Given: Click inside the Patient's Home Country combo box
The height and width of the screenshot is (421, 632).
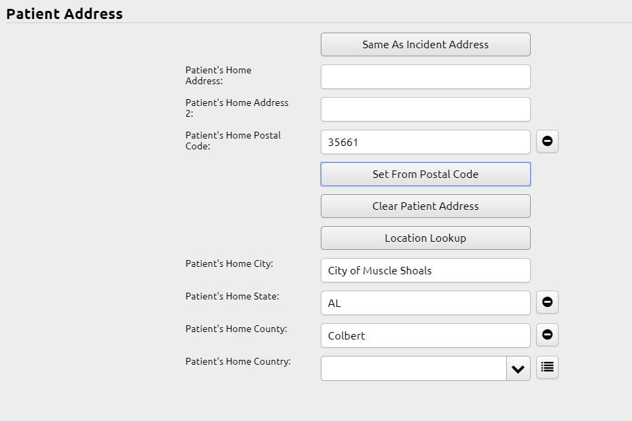Looking at the screenshot, I should (414, 368).
